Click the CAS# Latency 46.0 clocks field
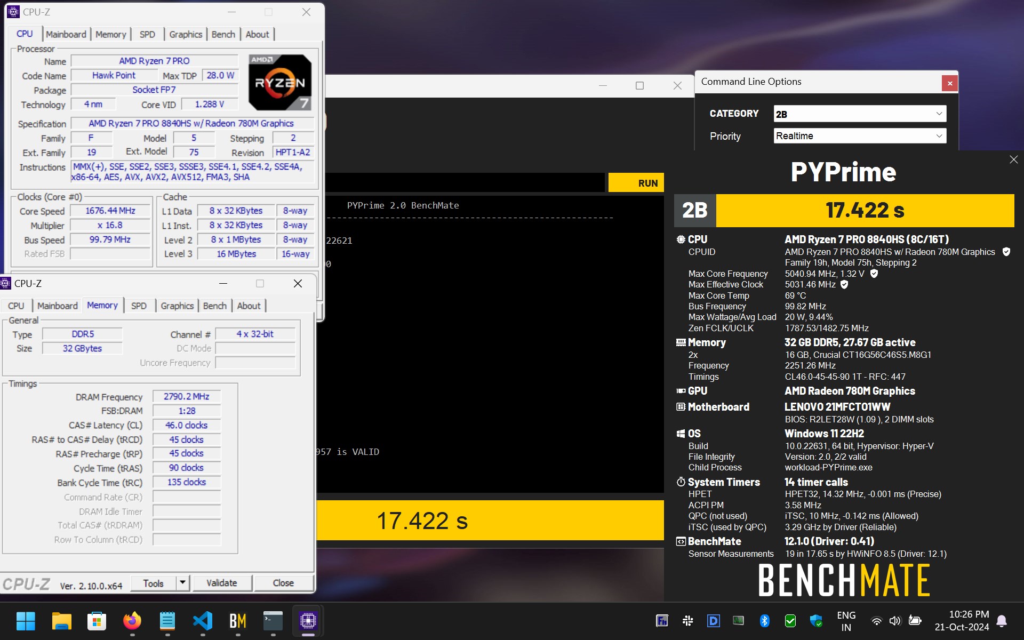This screenshot has height=640, width=1024. 187,425
